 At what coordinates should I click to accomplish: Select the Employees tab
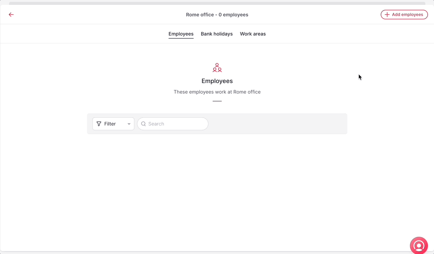click(181, 34)
